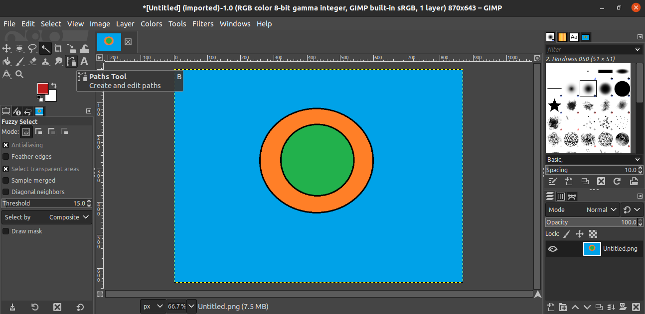Open the px unit dropdown in status bar
This screenshot has width=645, height=314.
point(153,307)
